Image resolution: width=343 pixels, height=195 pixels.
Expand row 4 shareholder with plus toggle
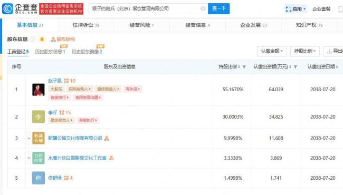coord(28,158)
